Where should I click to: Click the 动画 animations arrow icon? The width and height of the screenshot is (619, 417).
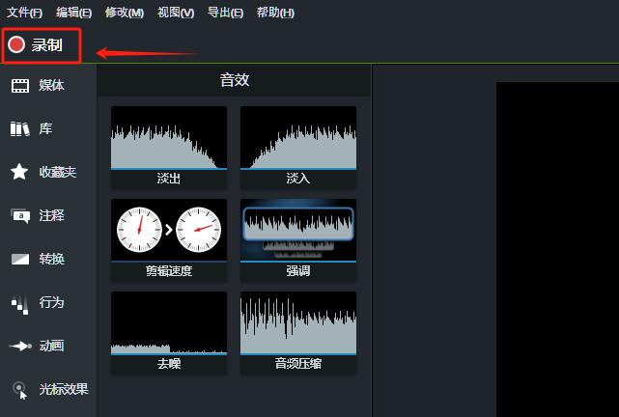point(20,346)
